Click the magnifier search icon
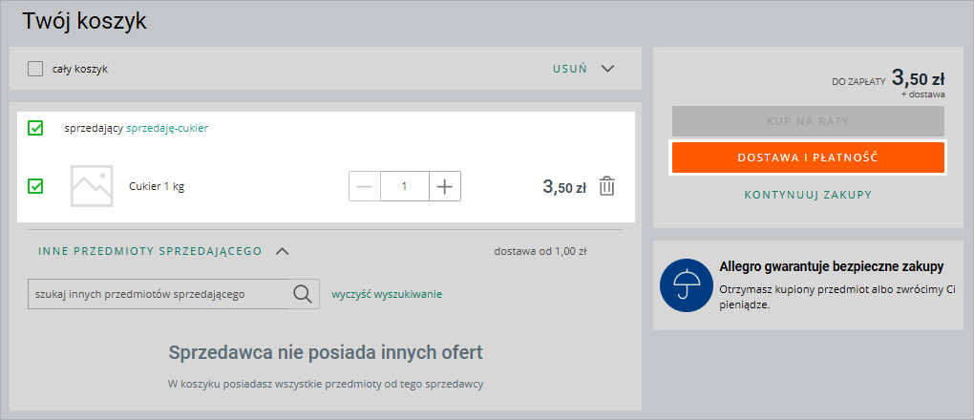This screenshot has width=974, height=420. click(303, 294)
